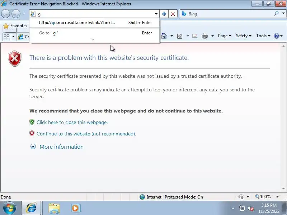287x215 pixels.
Task: Open the Print options dropdown arrow
Action: [x=212, y=36]
